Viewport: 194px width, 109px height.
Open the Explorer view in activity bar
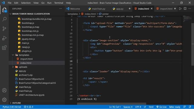pyautogui.click(x=4, y=10)
